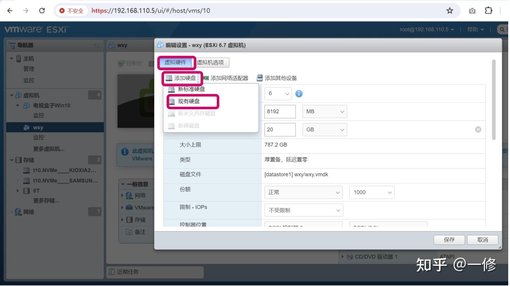This screenshot has height=286, width=510.
Task: Expand 存储 row in 一般信息
Action: pos(123,220)
